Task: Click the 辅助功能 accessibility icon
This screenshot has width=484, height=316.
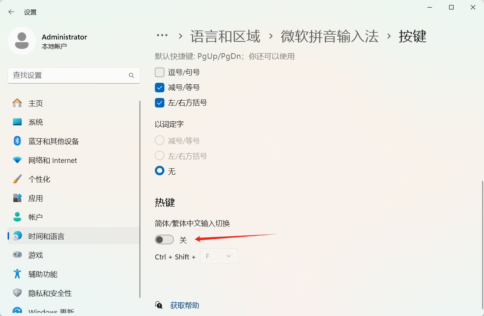Action: (17, 274)
